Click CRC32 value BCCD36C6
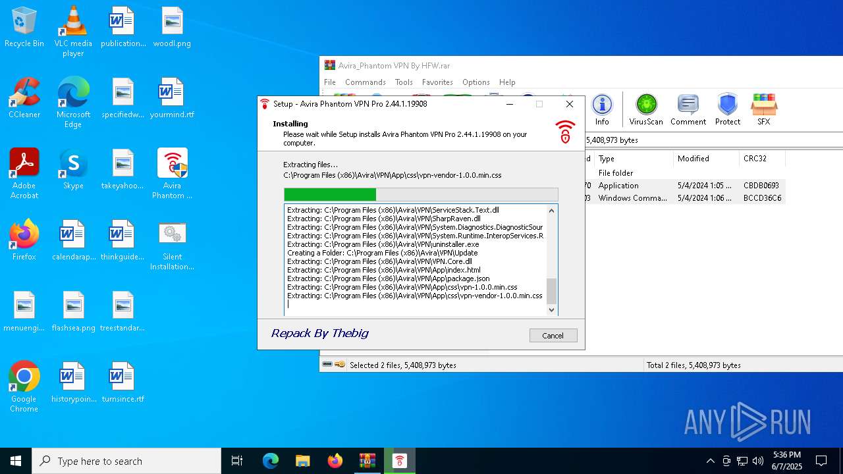843x474 pixels. 762,198
